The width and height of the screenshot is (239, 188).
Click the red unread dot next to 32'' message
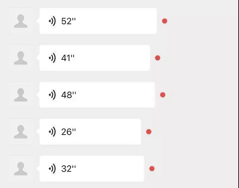(x=152, y=168)
